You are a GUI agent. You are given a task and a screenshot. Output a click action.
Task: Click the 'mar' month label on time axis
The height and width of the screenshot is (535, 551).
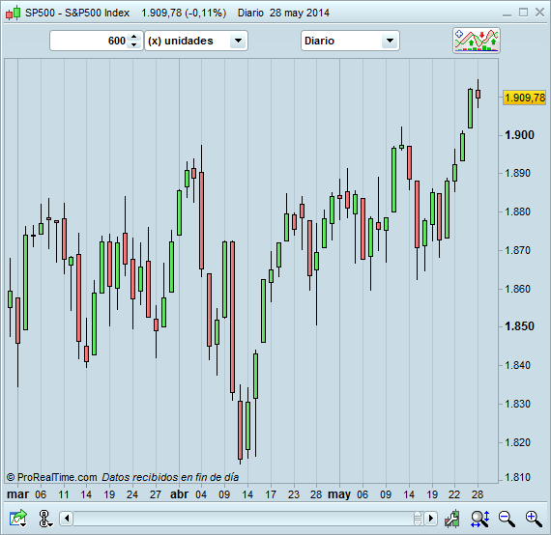coord(18,494)
